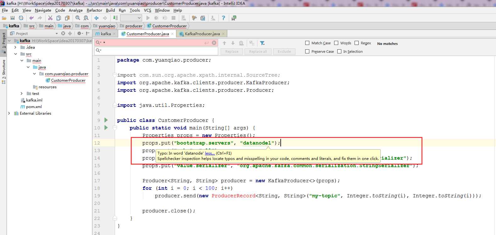The image size is (496, 235).
Task: Enable the In Selection checkbox
Action: coord(339,52)
